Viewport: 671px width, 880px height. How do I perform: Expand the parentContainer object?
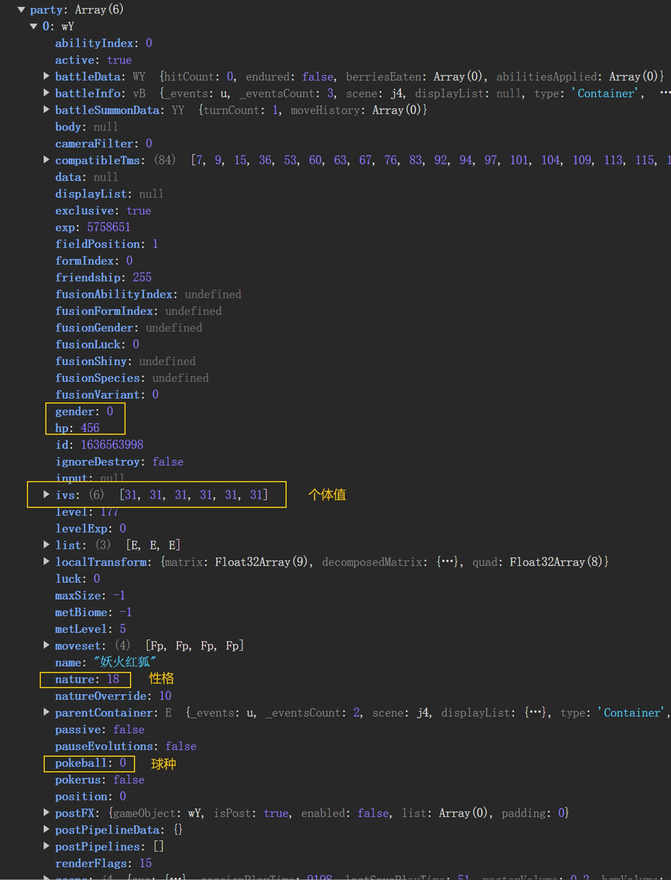(x=47, y=712)
